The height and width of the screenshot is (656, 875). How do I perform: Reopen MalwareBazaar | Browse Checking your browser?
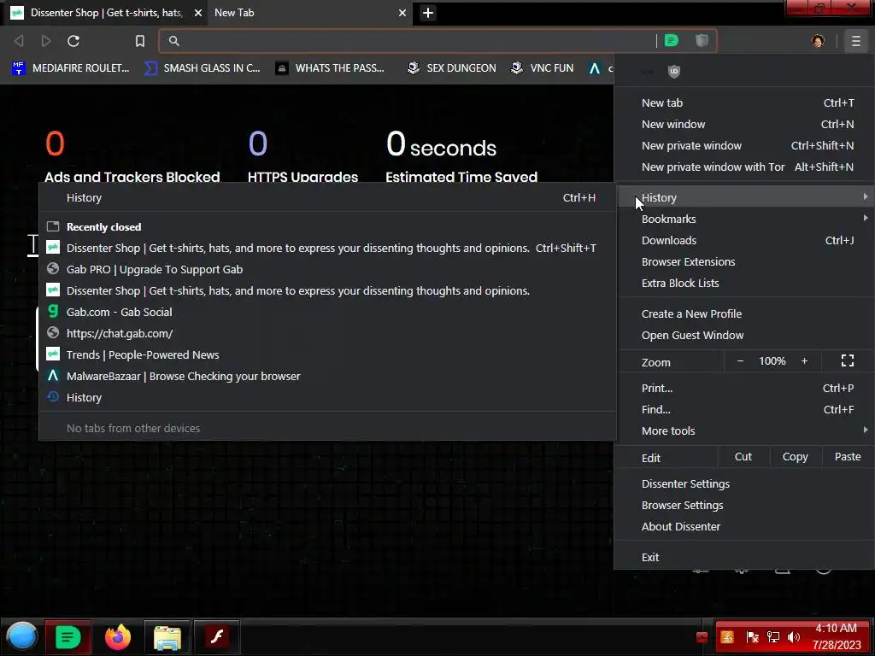click(x=327, y=376)
